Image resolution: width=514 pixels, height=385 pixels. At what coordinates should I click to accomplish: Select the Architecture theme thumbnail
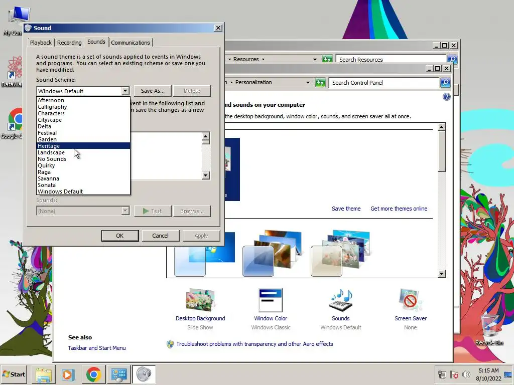(x=273, y=253)
